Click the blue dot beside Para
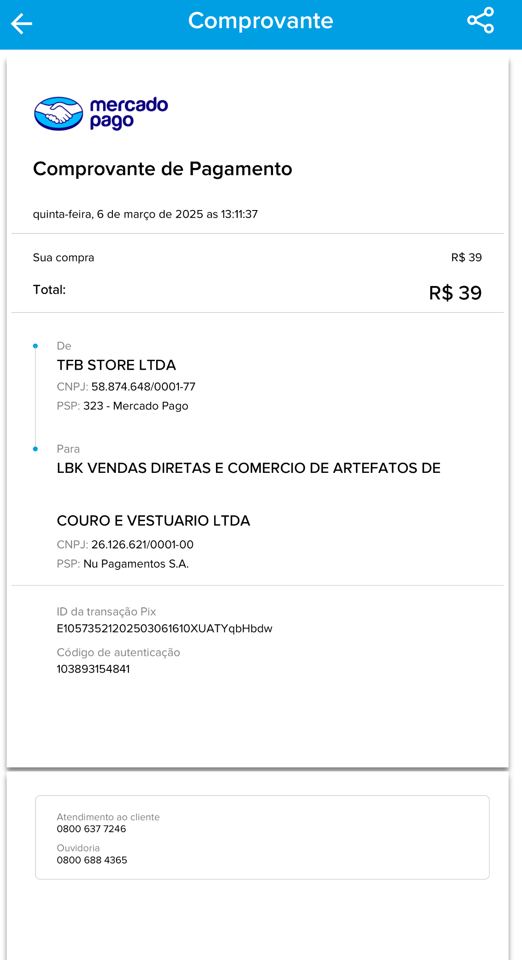This screenshot has width=522, height=960. [35, 449]
